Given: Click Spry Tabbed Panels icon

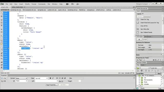Looking at the screenshot, I should (138, 32).
